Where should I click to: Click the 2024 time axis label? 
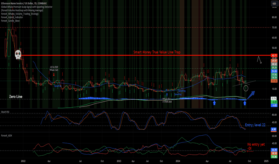pos(178,161)
